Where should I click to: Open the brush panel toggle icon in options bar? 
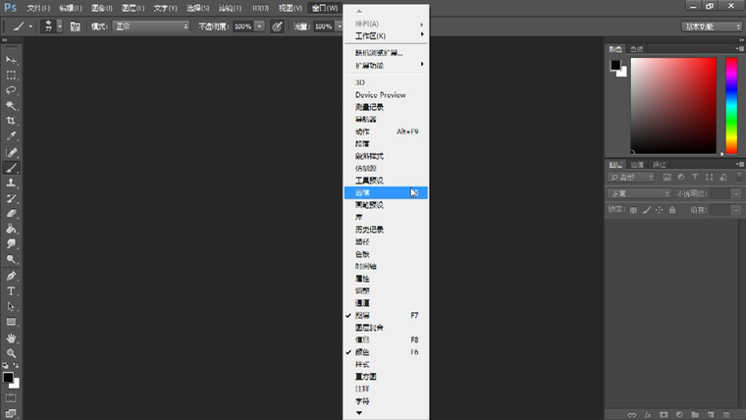75,26
